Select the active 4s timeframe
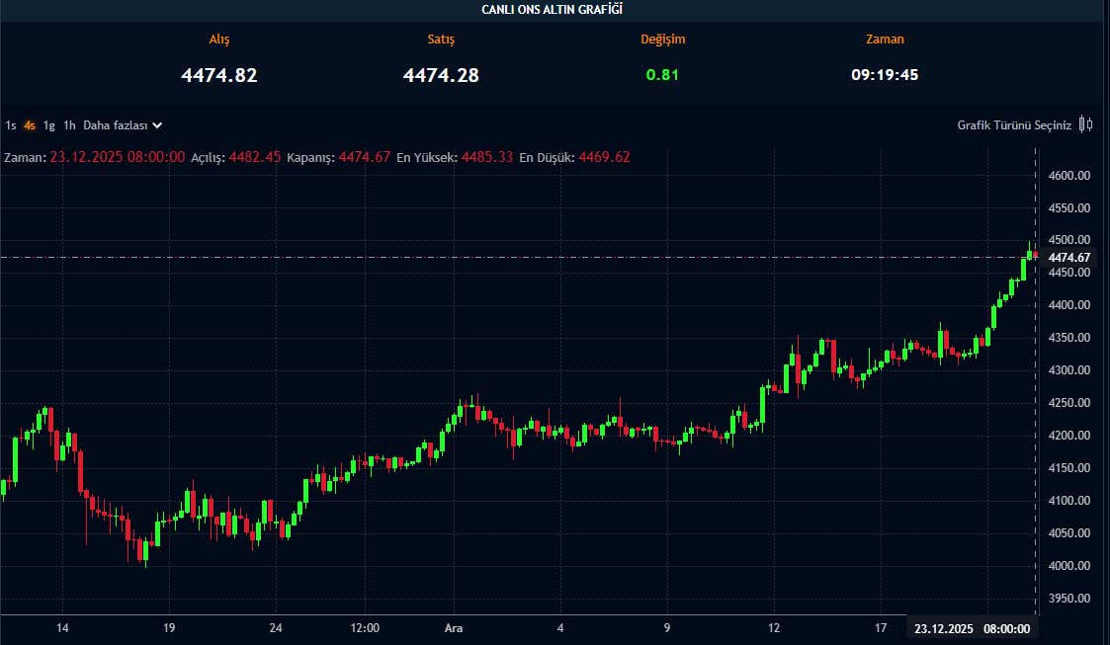Screen dimensions: 1110x645 click(30, 125)
